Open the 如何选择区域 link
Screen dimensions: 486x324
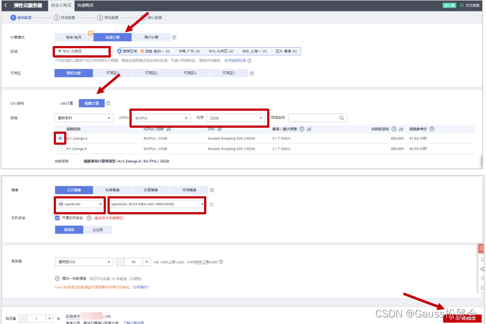[x=235, y=60]
